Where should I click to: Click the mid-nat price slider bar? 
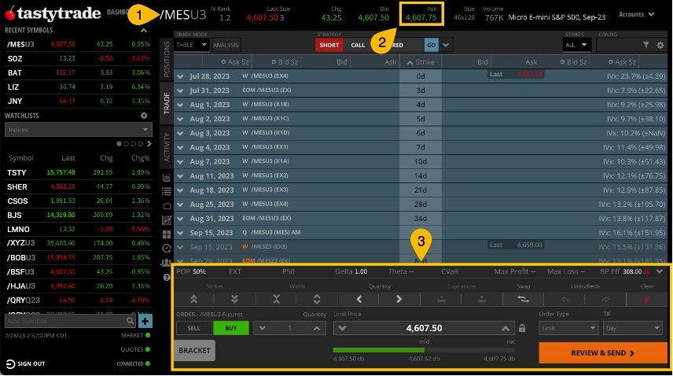(x=424, y=350)
